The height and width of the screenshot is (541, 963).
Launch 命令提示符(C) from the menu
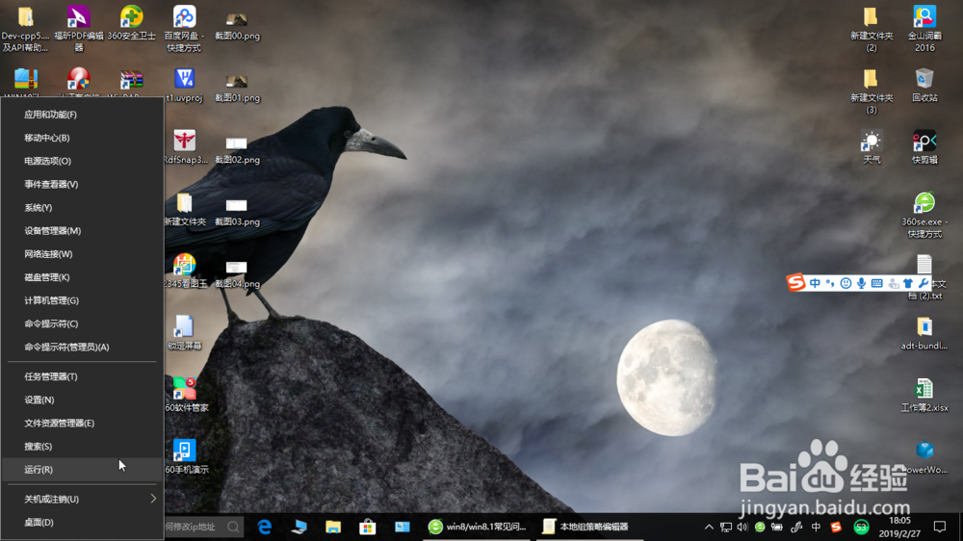(x=82, y=323)
